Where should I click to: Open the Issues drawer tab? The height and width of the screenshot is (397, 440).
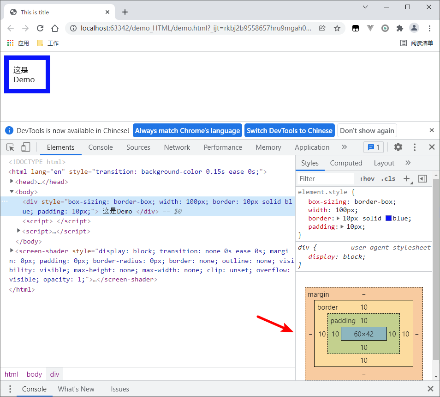pos(120,389)
